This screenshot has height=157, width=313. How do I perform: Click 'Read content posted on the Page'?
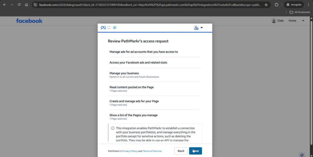pyautogui.click(x=131, y=87)
